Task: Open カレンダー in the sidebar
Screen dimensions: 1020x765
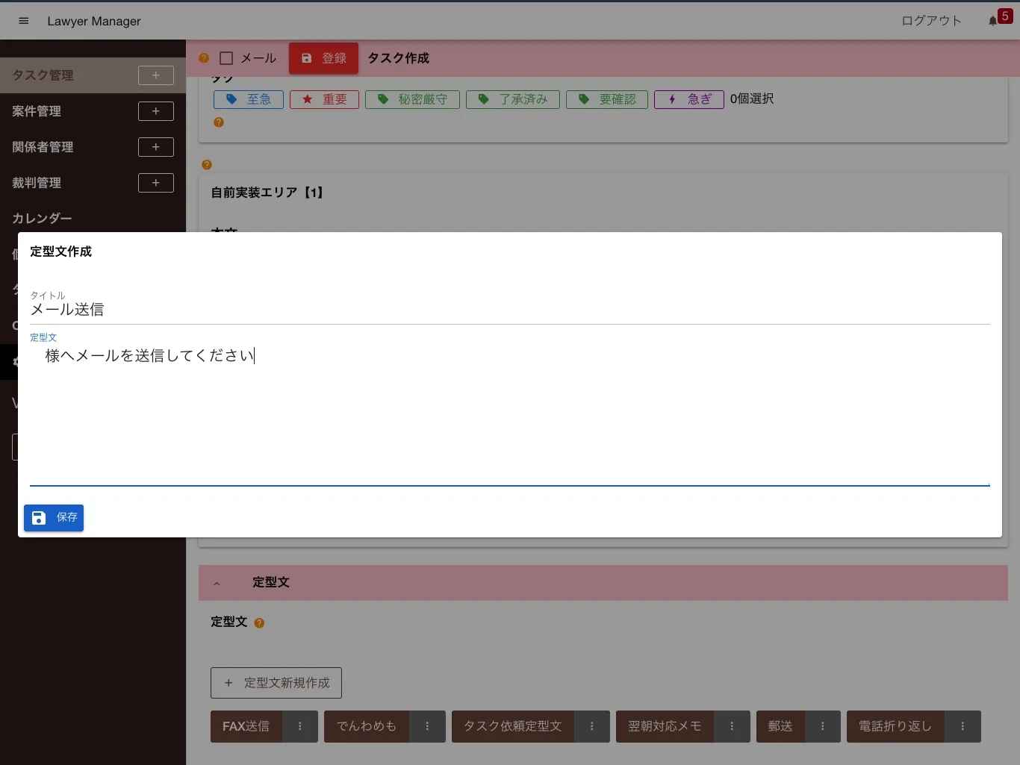Action: point(42,219)
